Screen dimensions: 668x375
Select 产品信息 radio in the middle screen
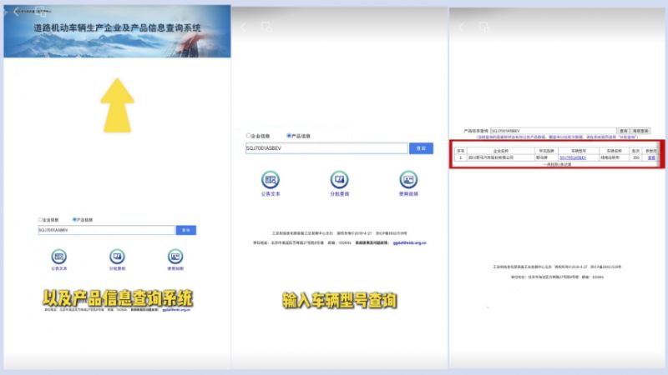(289, 136)
